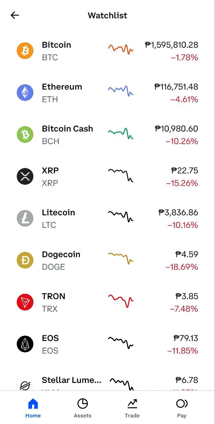Open the gray Litecoin icon

[25, 218]
